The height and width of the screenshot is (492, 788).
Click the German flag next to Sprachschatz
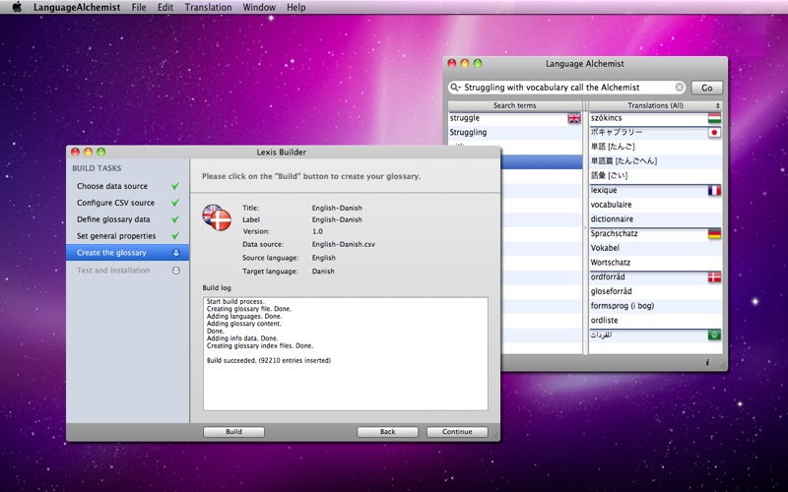tap(714, 234)
